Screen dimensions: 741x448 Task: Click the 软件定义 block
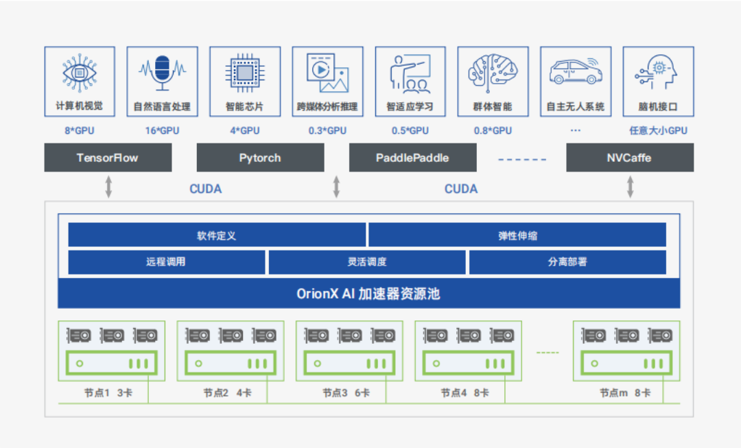click(217, 235)
